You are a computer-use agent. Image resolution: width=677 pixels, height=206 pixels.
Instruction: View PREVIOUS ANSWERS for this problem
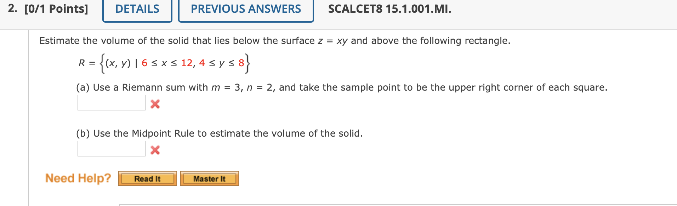pyautogui.click(x=246, y=9)
